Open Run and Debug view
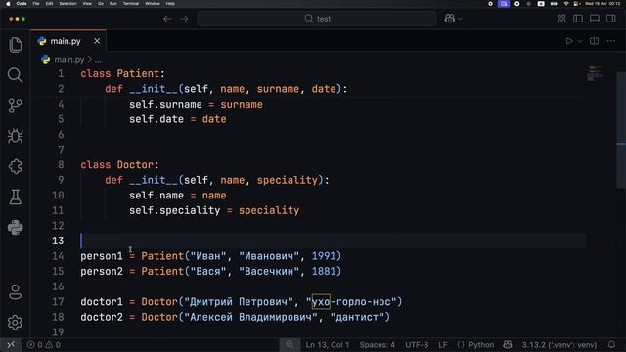626x352 pixels. (x=16, y=136)
